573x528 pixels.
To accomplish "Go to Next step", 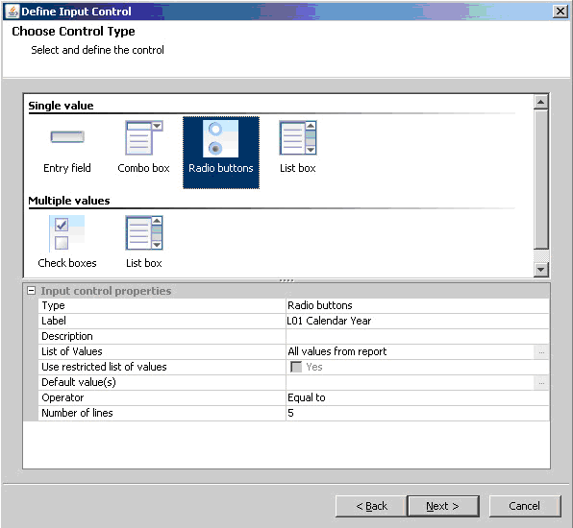I will 443,506.
